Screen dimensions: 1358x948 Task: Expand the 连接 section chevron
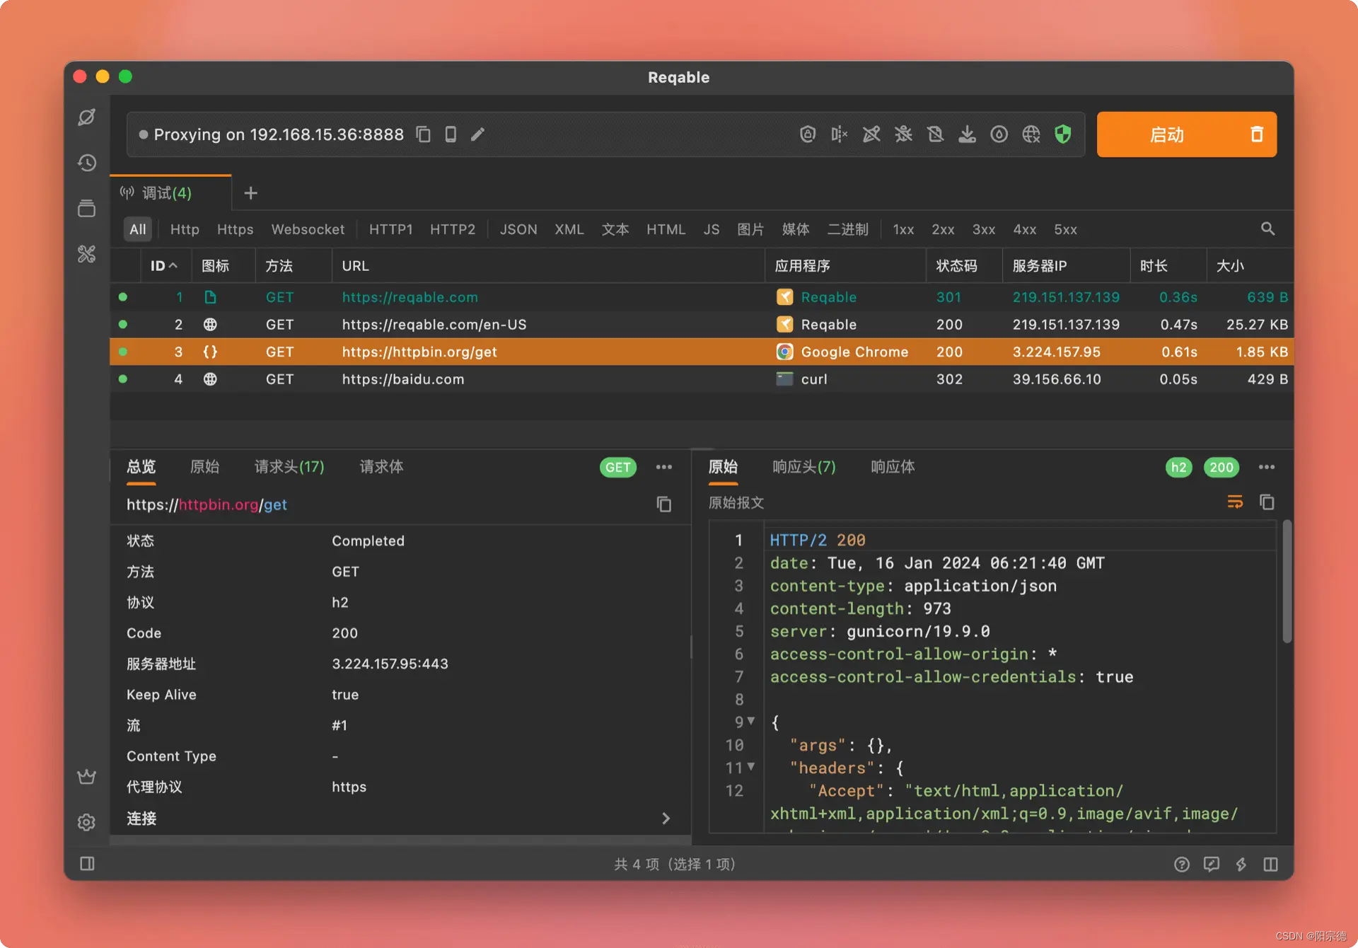pyautogui.click(x=666, y=819)
